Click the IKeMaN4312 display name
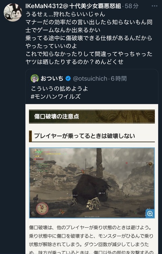This screenshot has height=254, width=162. pyautogui.click(x=73, y=6)
